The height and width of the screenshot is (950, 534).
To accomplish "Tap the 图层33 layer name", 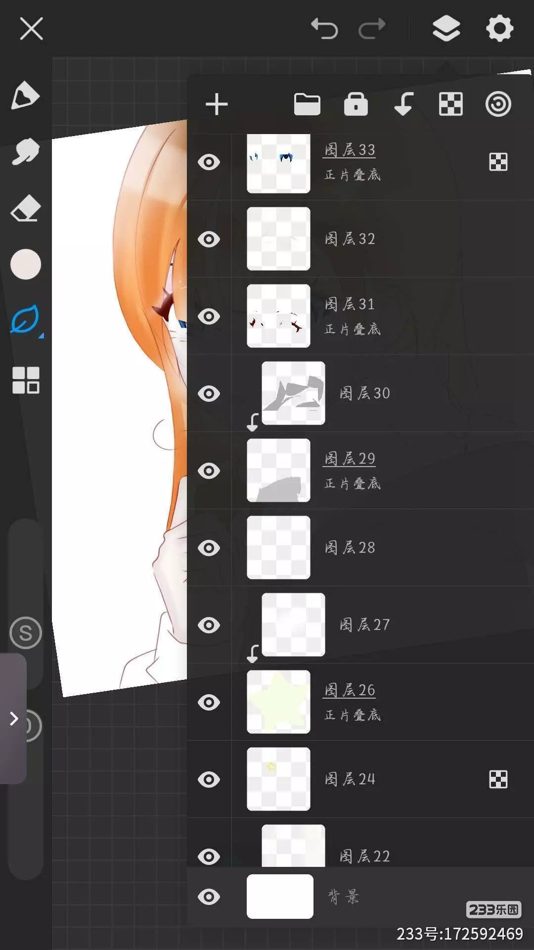I will [350, 150].
